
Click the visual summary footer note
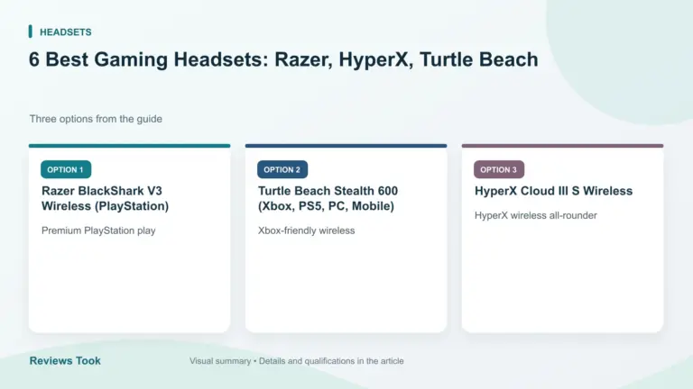(297, 361)
